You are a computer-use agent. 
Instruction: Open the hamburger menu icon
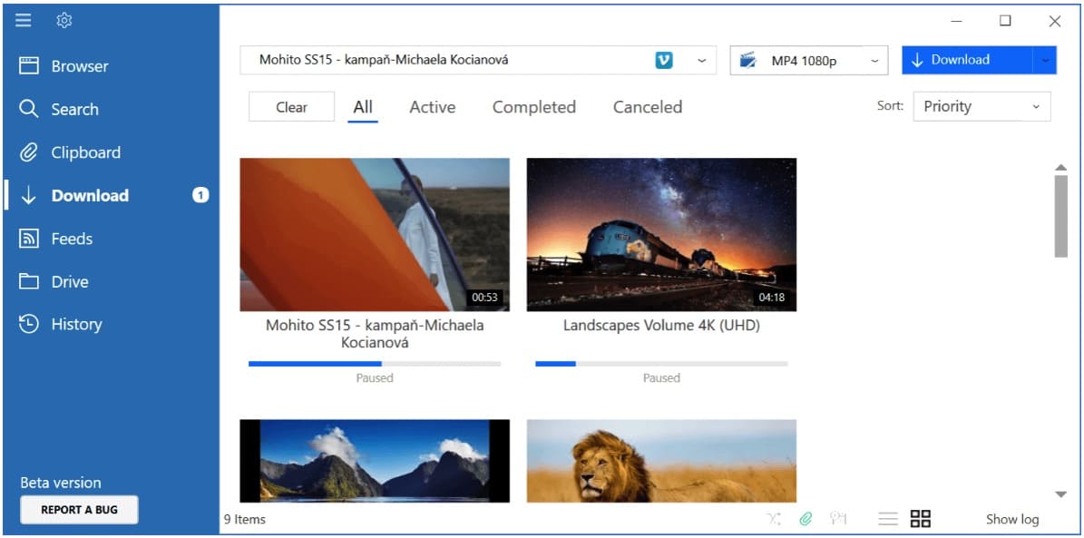click(23, 20)
